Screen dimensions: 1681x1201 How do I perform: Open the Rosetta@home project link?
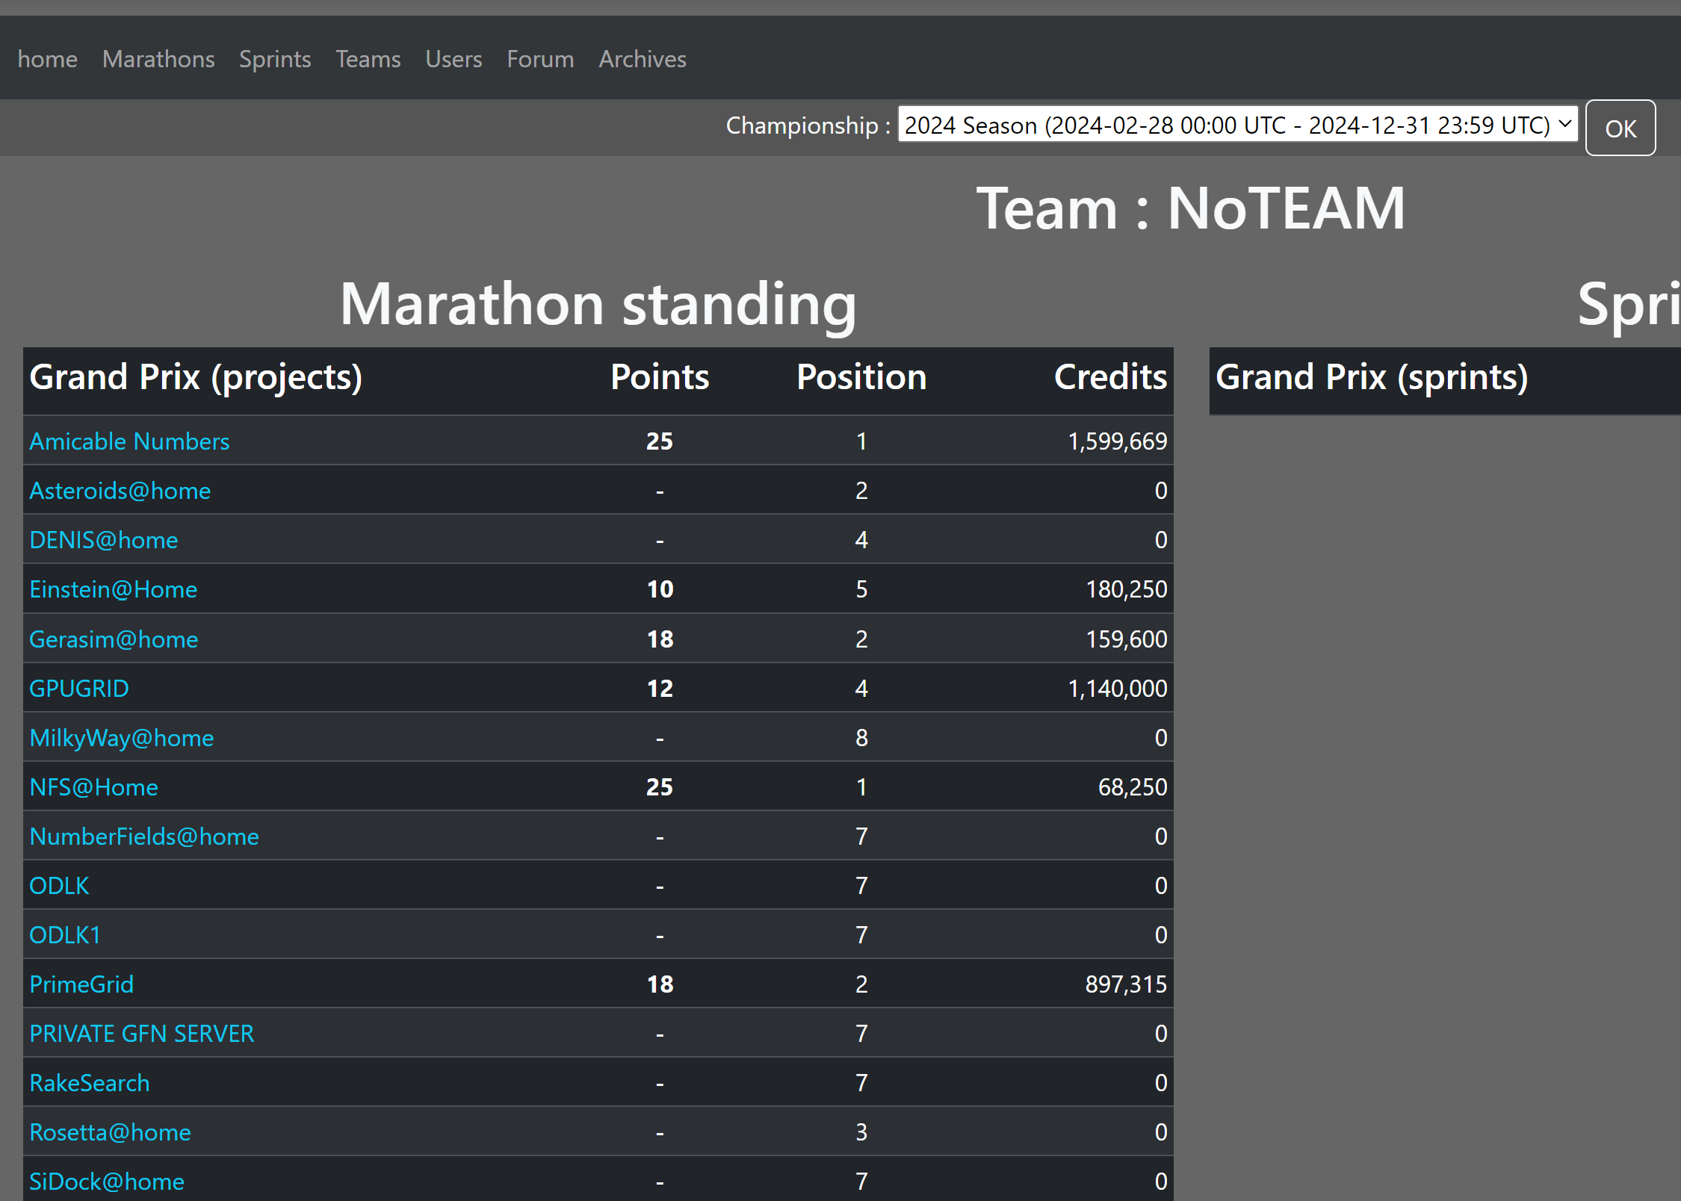pos(110,1132)
